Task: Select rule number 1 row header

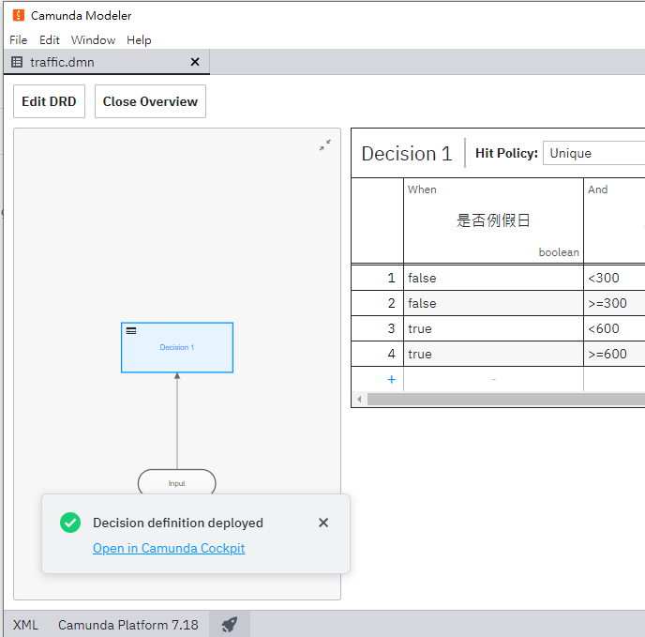Action: (x=377, y=278)
